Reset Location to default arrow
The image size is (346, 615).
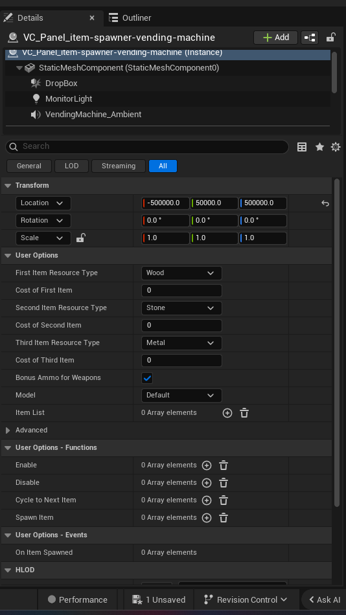click(x=325, y=203)
